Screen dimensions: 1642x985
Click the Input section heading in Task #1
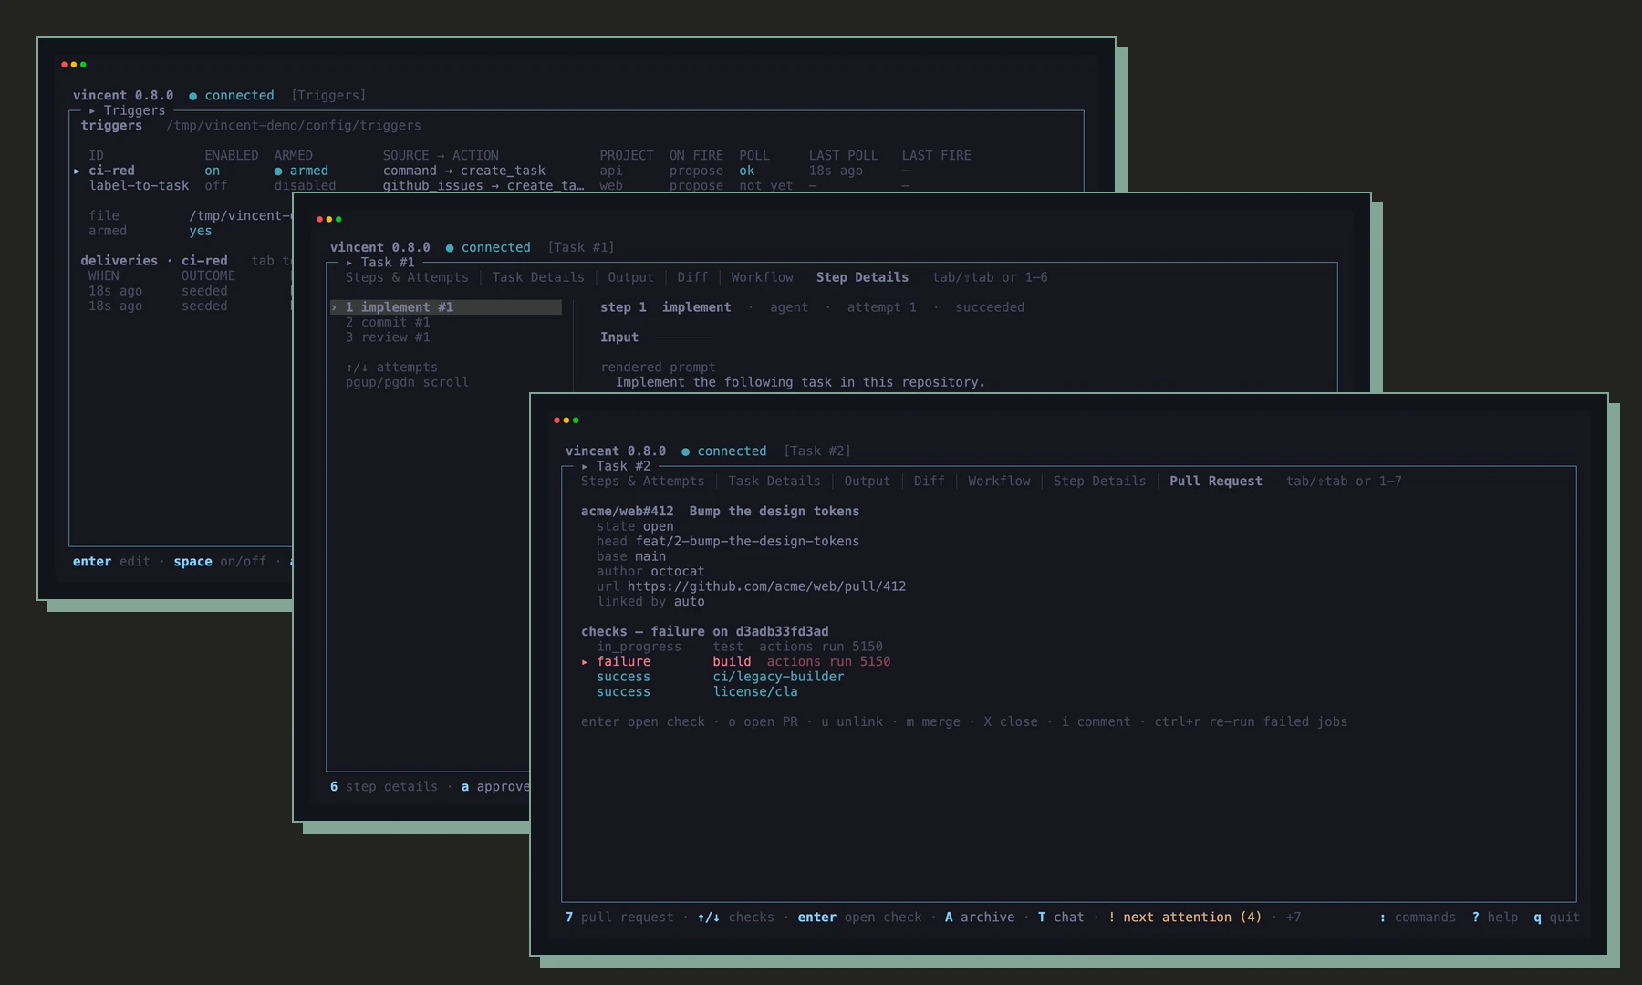[619, 337]
